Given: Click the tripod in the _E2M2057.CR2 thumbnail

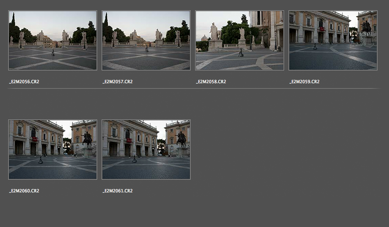Looking at the screenshot, I should (x=146, y=49).
